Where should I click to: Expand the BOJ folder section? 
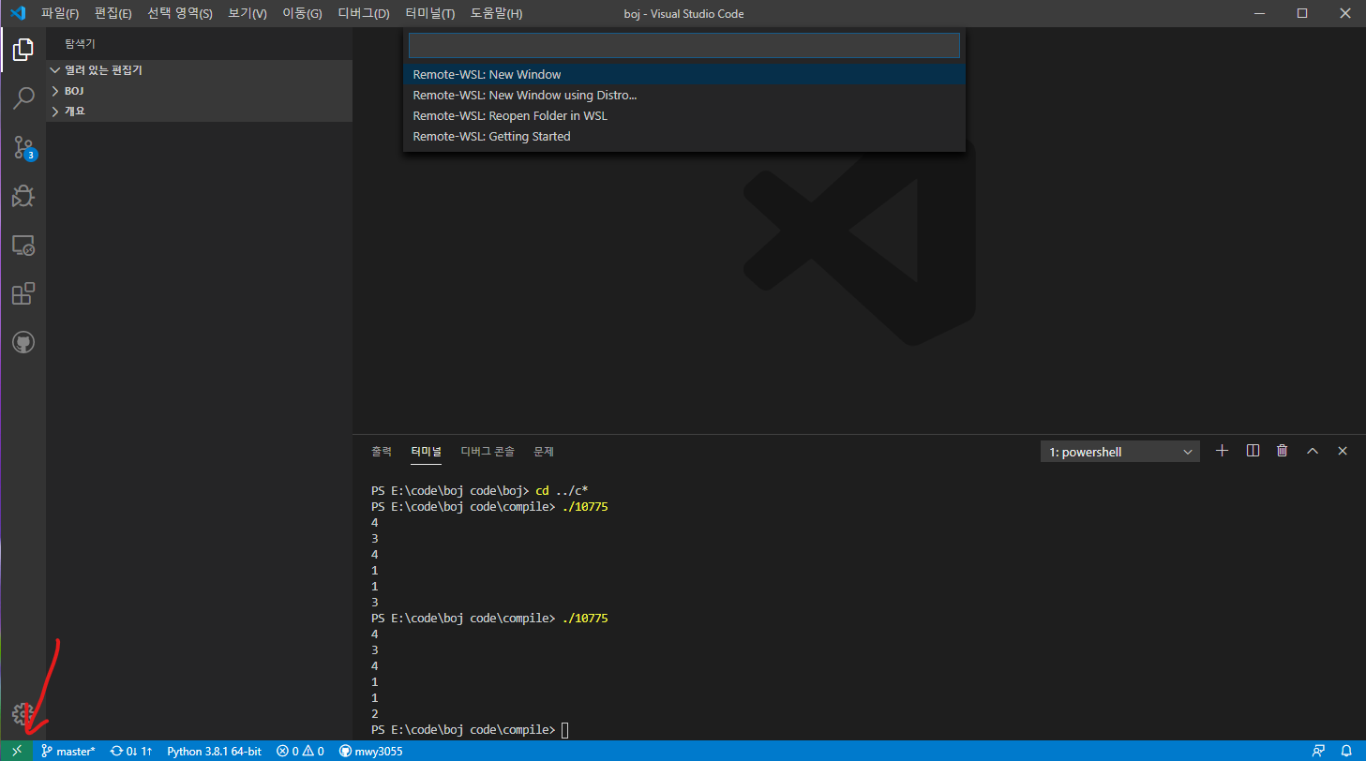click(x=199, y=91)
